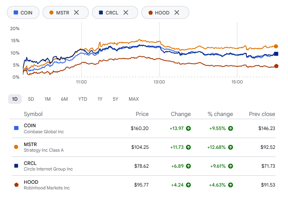288x197 pixels.
Task: Click the orange circle icon in MSTR chip
Action: point(51,12)
